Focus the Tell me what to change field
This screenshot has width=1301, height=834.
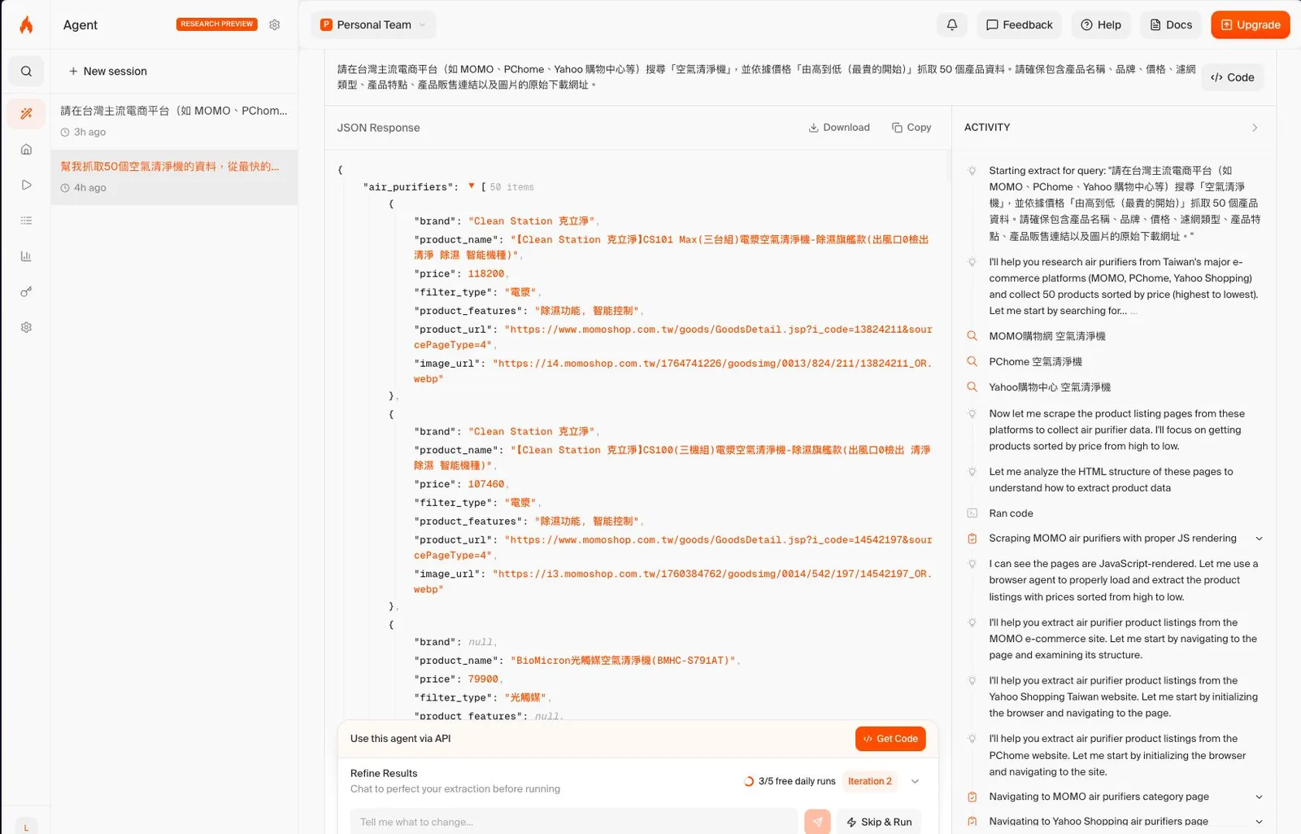(x=574, y=822)
